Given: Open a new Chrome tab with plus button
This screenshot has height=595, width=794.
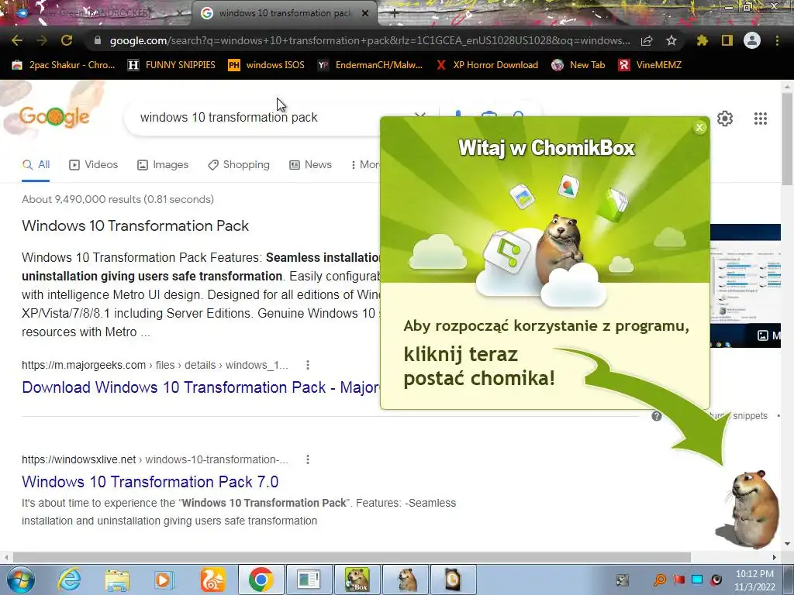Looking at the screenshot, I should click(394, 14).
